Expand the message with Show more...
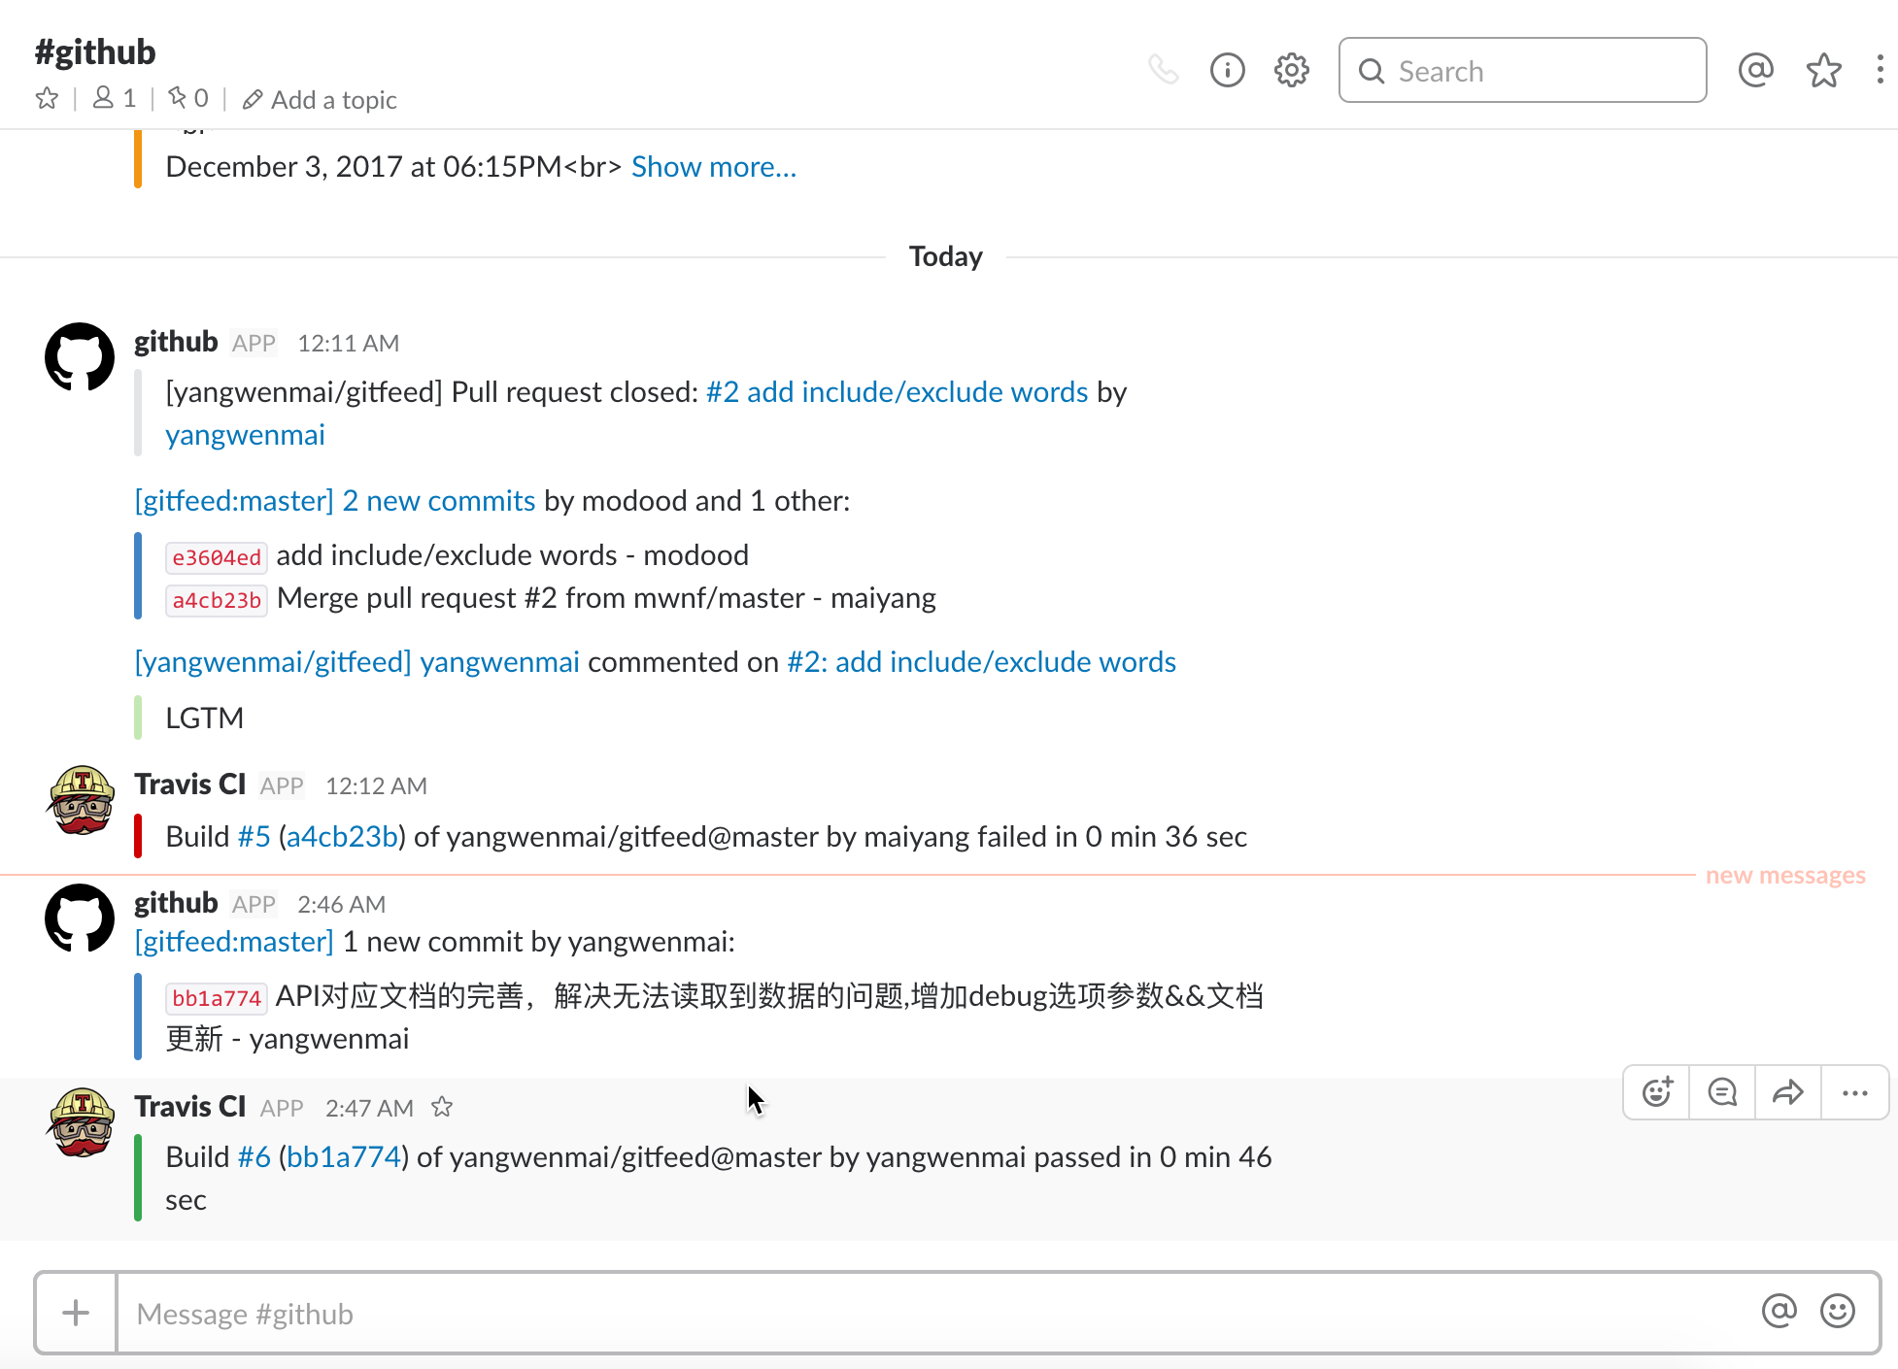Image resolution: width=1898 pixels, height=1369 pixels. click(x=713, y=167)
